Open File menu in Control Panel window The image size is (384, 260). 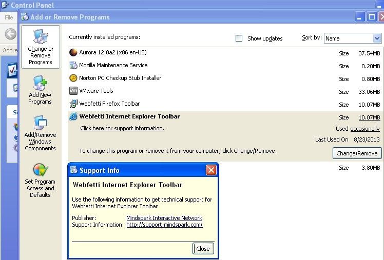coord(9,17)
